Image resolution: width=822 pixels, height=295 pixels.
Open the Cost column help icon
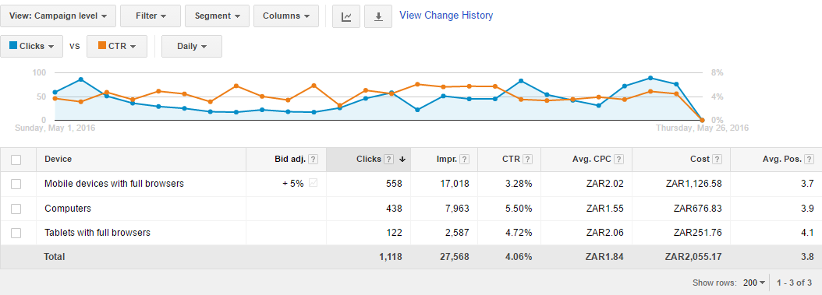tap(717, 160)
